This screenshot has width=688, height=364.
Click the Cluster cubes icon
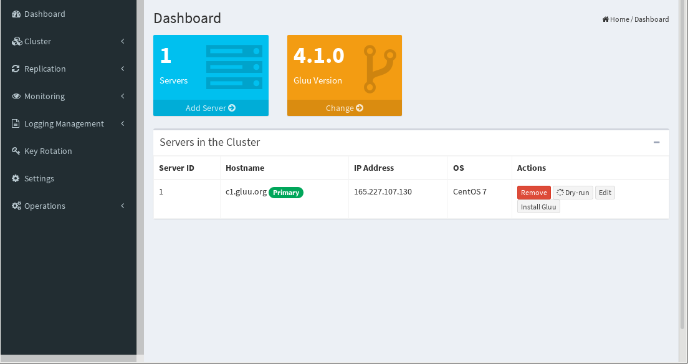pos(17,41)
